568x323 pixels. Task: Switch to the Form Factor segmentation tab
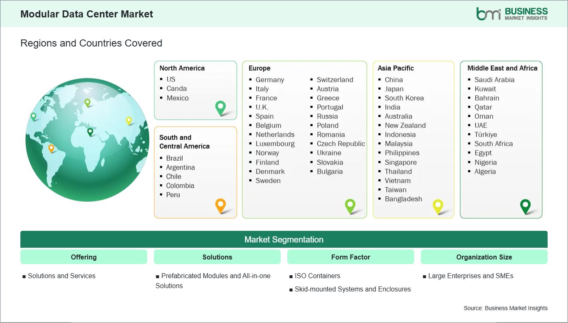pyautogui.click(x=351, y=257)
